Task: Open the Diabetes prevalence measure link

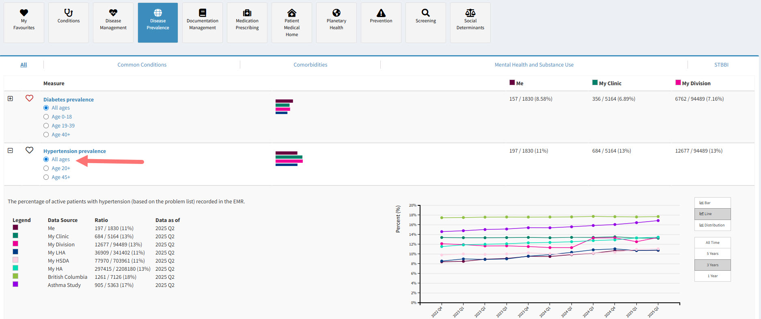Action: pyautogui.click(x=69, y=99)
